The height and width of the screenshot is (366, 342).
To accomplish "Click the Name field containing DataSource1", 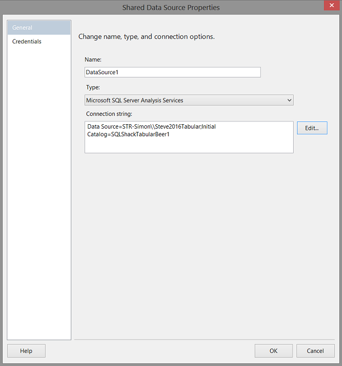I will 172,72.
